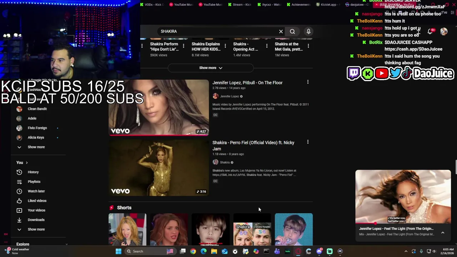Switch to ihycxz browser tab
This screenshot has height=257, width=457.
pos(269,5)
